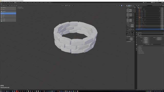Open the Windows Start menu

pyautogui.click(x=1, y=91)
